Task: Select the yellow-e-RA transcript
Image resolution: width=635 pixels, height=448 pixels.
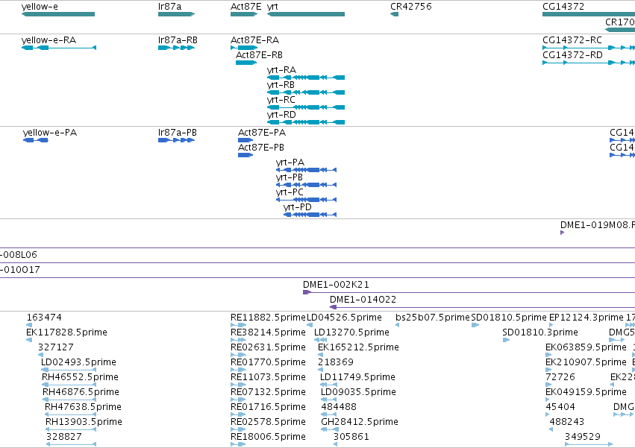Action: click(x=59, y=48)
